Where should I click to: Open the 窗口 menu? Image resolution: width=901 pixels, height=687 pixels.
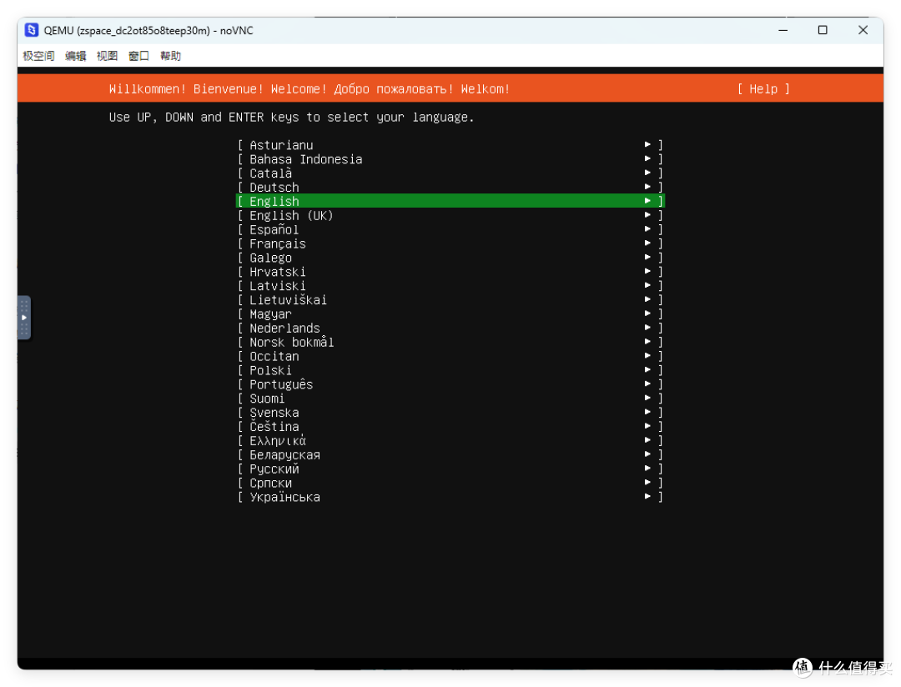pos(138,56)
